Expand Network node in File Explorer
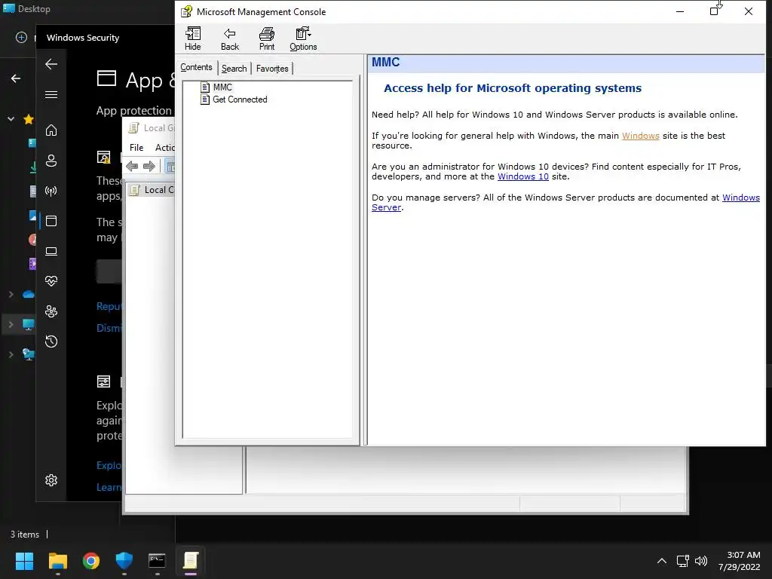The width and height of the screenshot is (772, 579). pyautogui.click(x=11, y=354)
